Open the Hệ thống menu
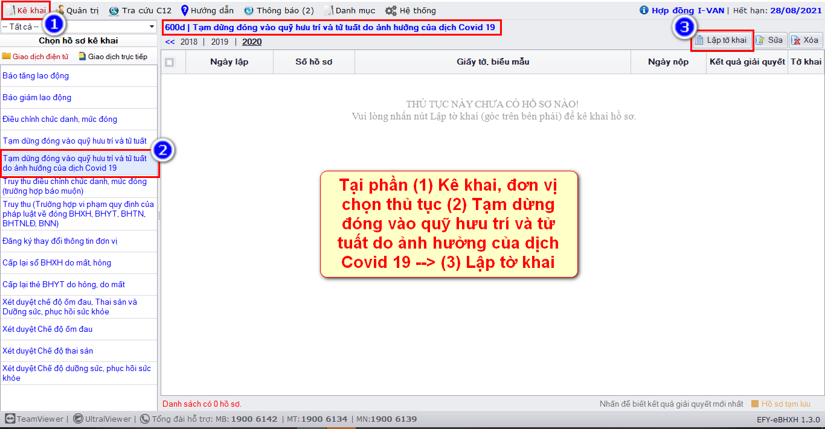Viewport: 825px width, 429px height. tap(410, 10)
